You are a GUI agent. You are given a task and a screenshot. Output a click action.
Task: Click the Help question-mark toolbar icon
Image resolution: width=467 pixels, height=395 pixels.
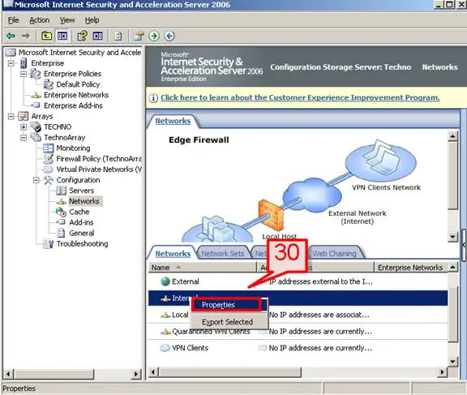coord(82,36)
